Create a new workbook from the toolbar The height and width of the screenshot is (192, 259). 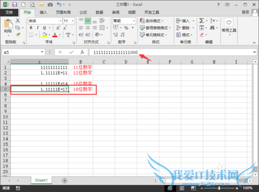(x=23, y=5)
